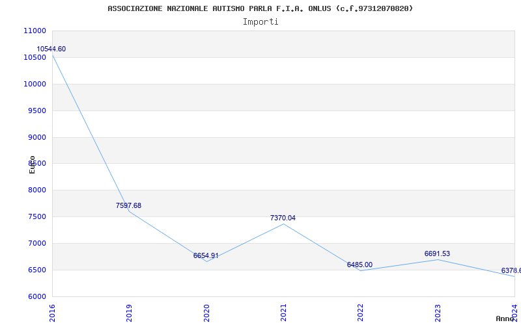This screenshot has width=521, height=325.
Task: Click the chart title mentioning ASSOCIAZIONE NAZIONALE AUTISMO
Action: click(260, 8)
